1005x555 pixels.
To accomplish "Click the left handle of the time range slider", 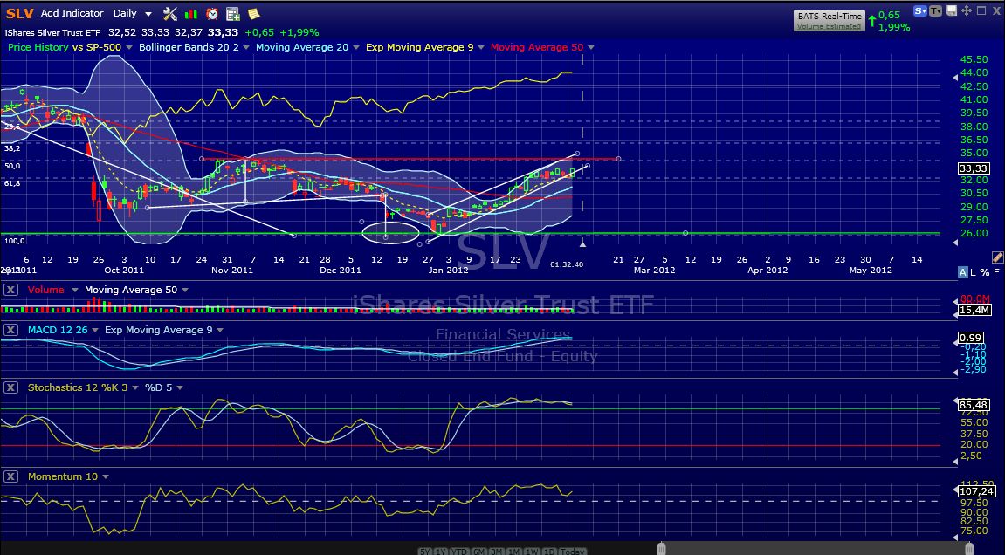I will (x=662, y=549).
